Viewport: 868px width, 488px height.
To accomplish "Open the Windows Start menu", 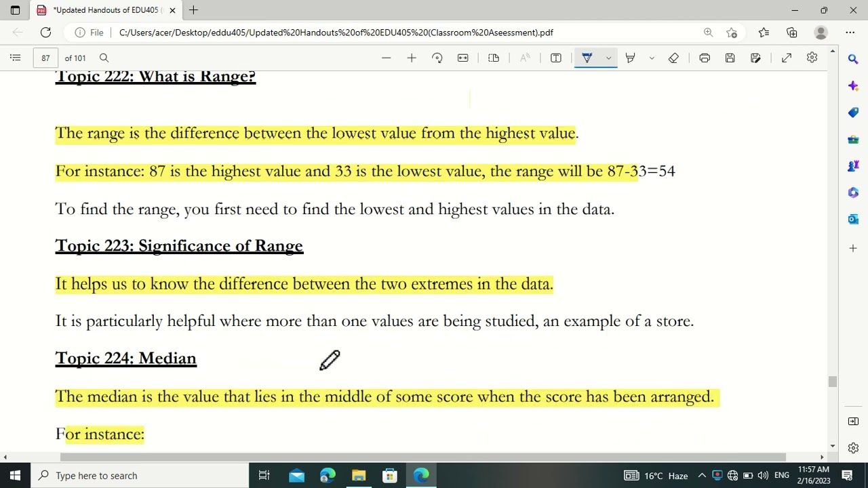I will click(x=15, y=475).
